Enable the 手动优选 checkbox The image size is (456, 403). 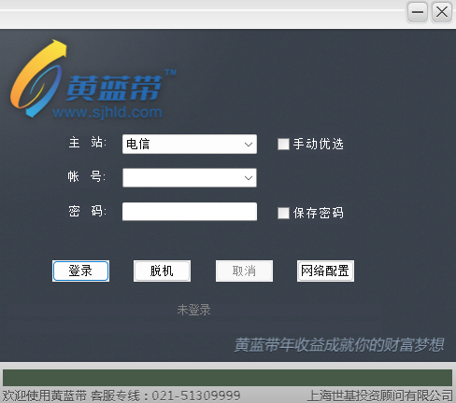283,144
